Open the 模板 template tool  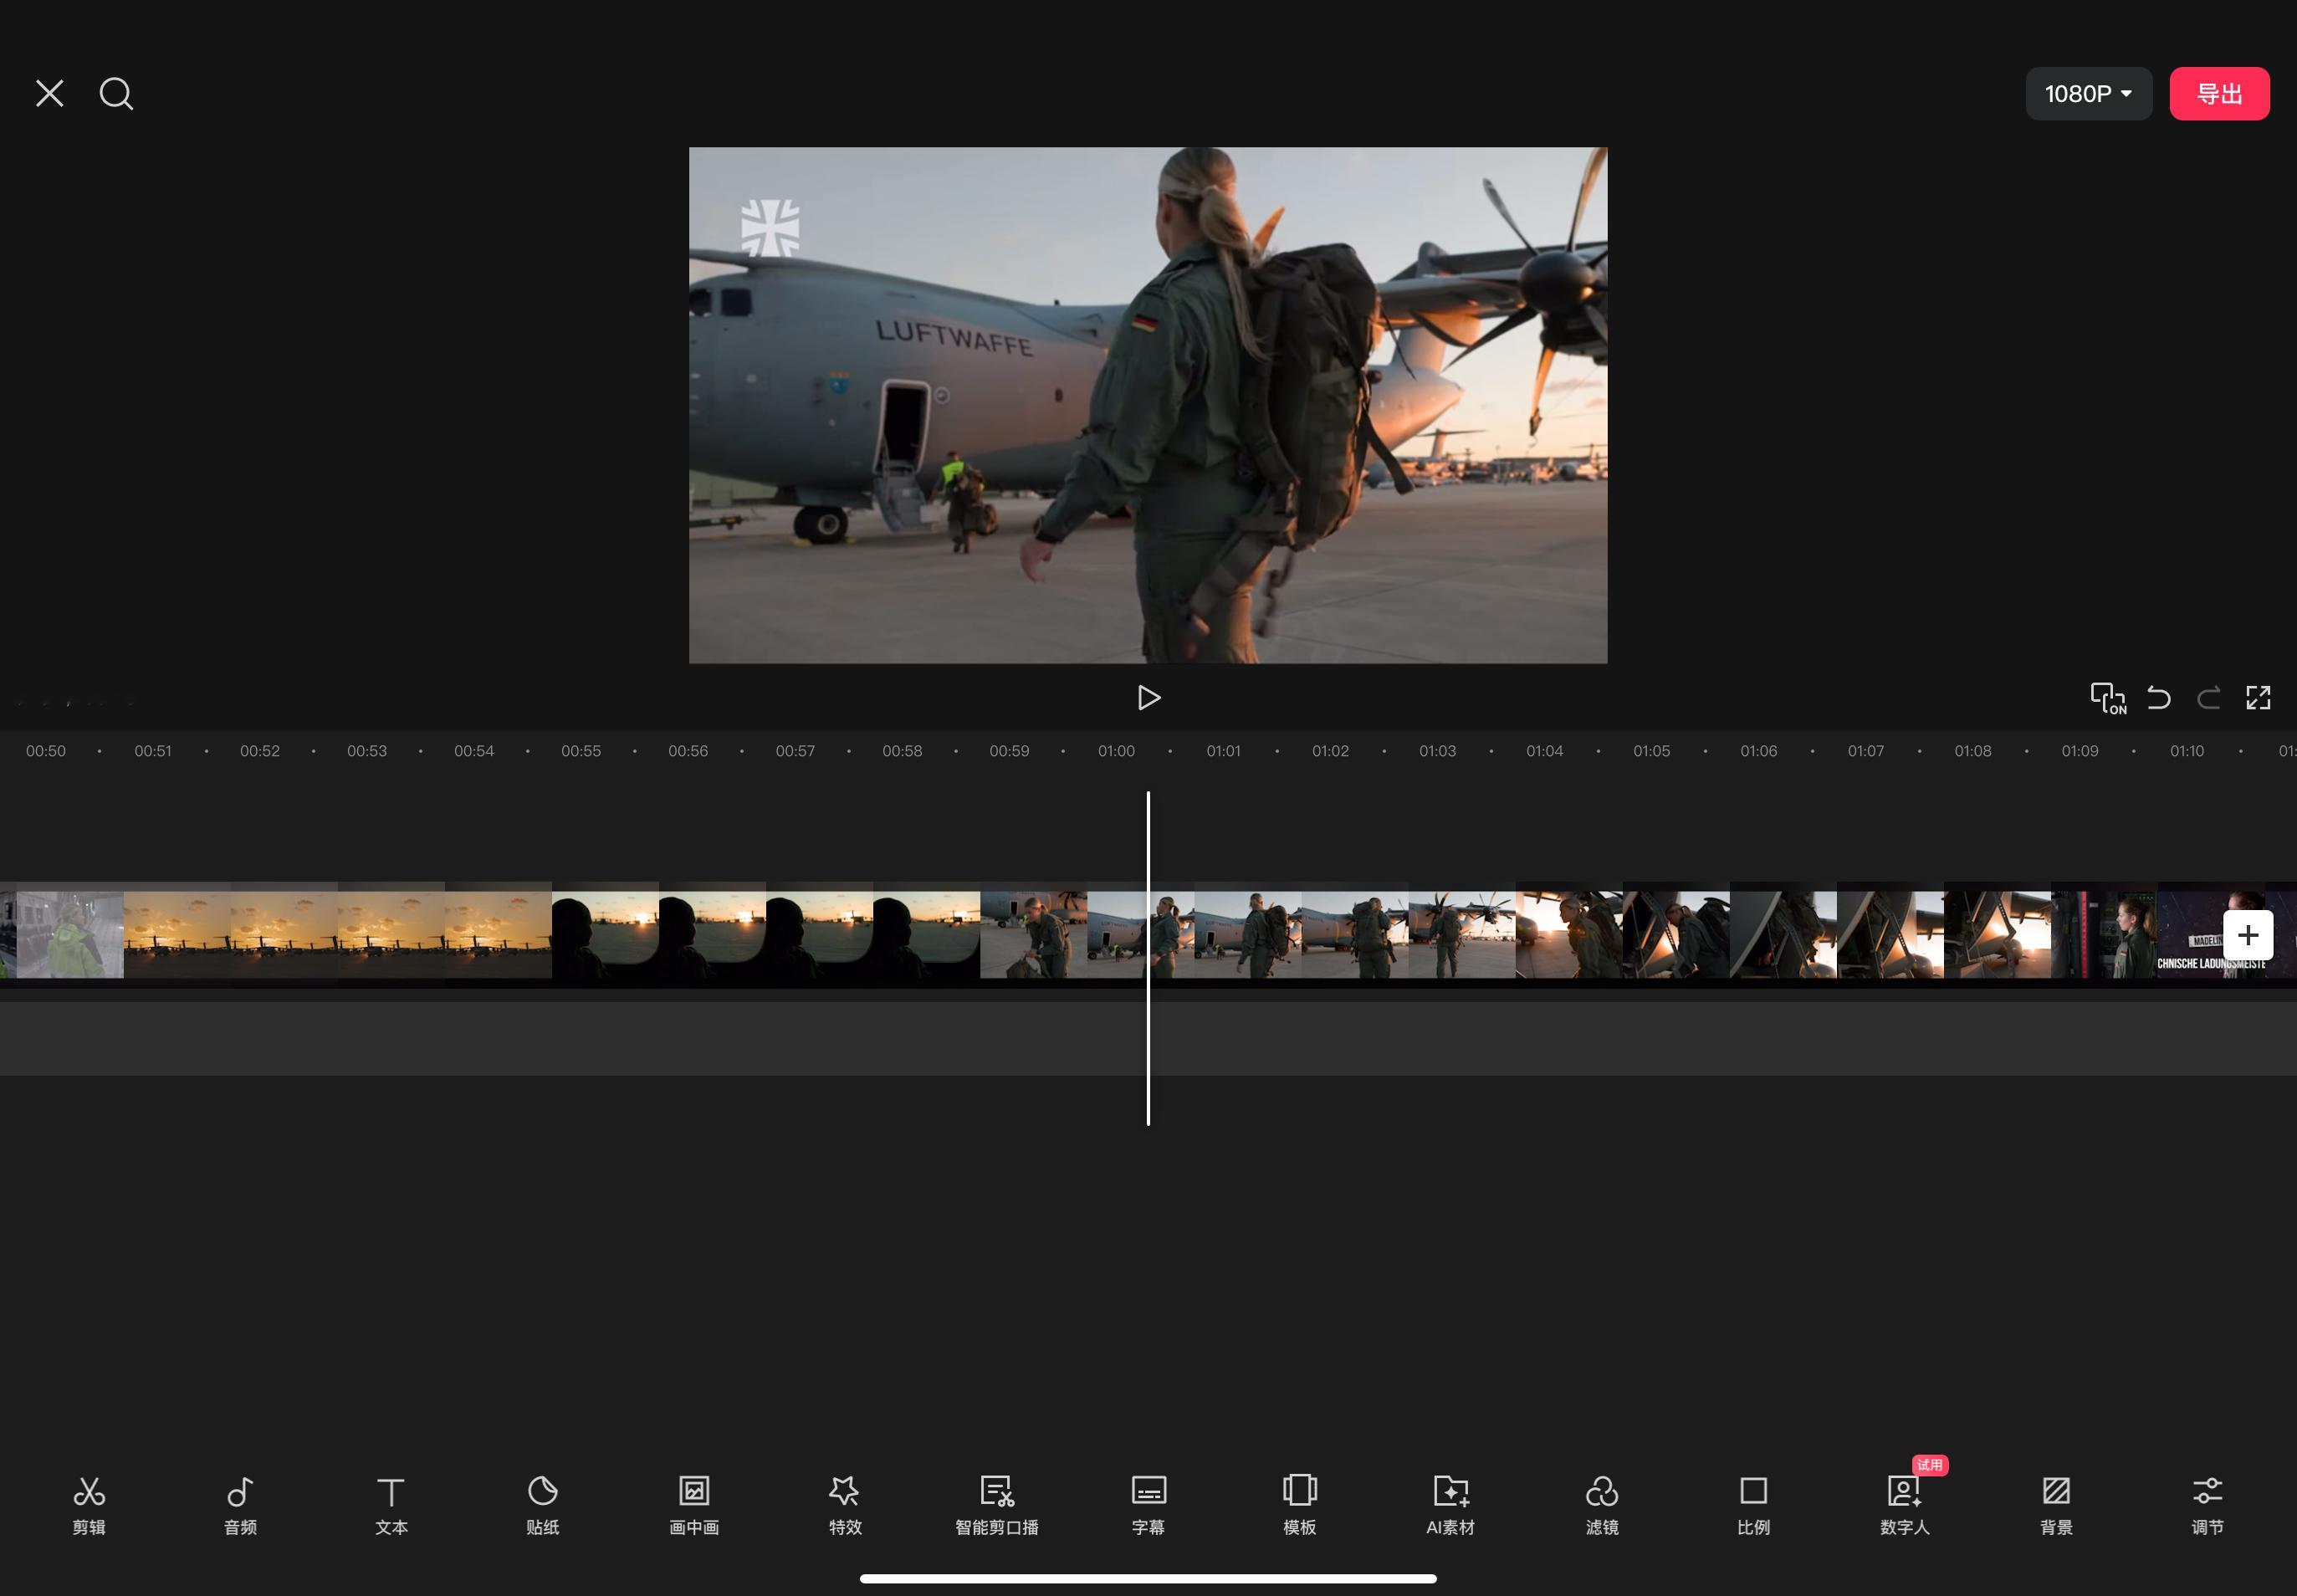(1299, 1505)
